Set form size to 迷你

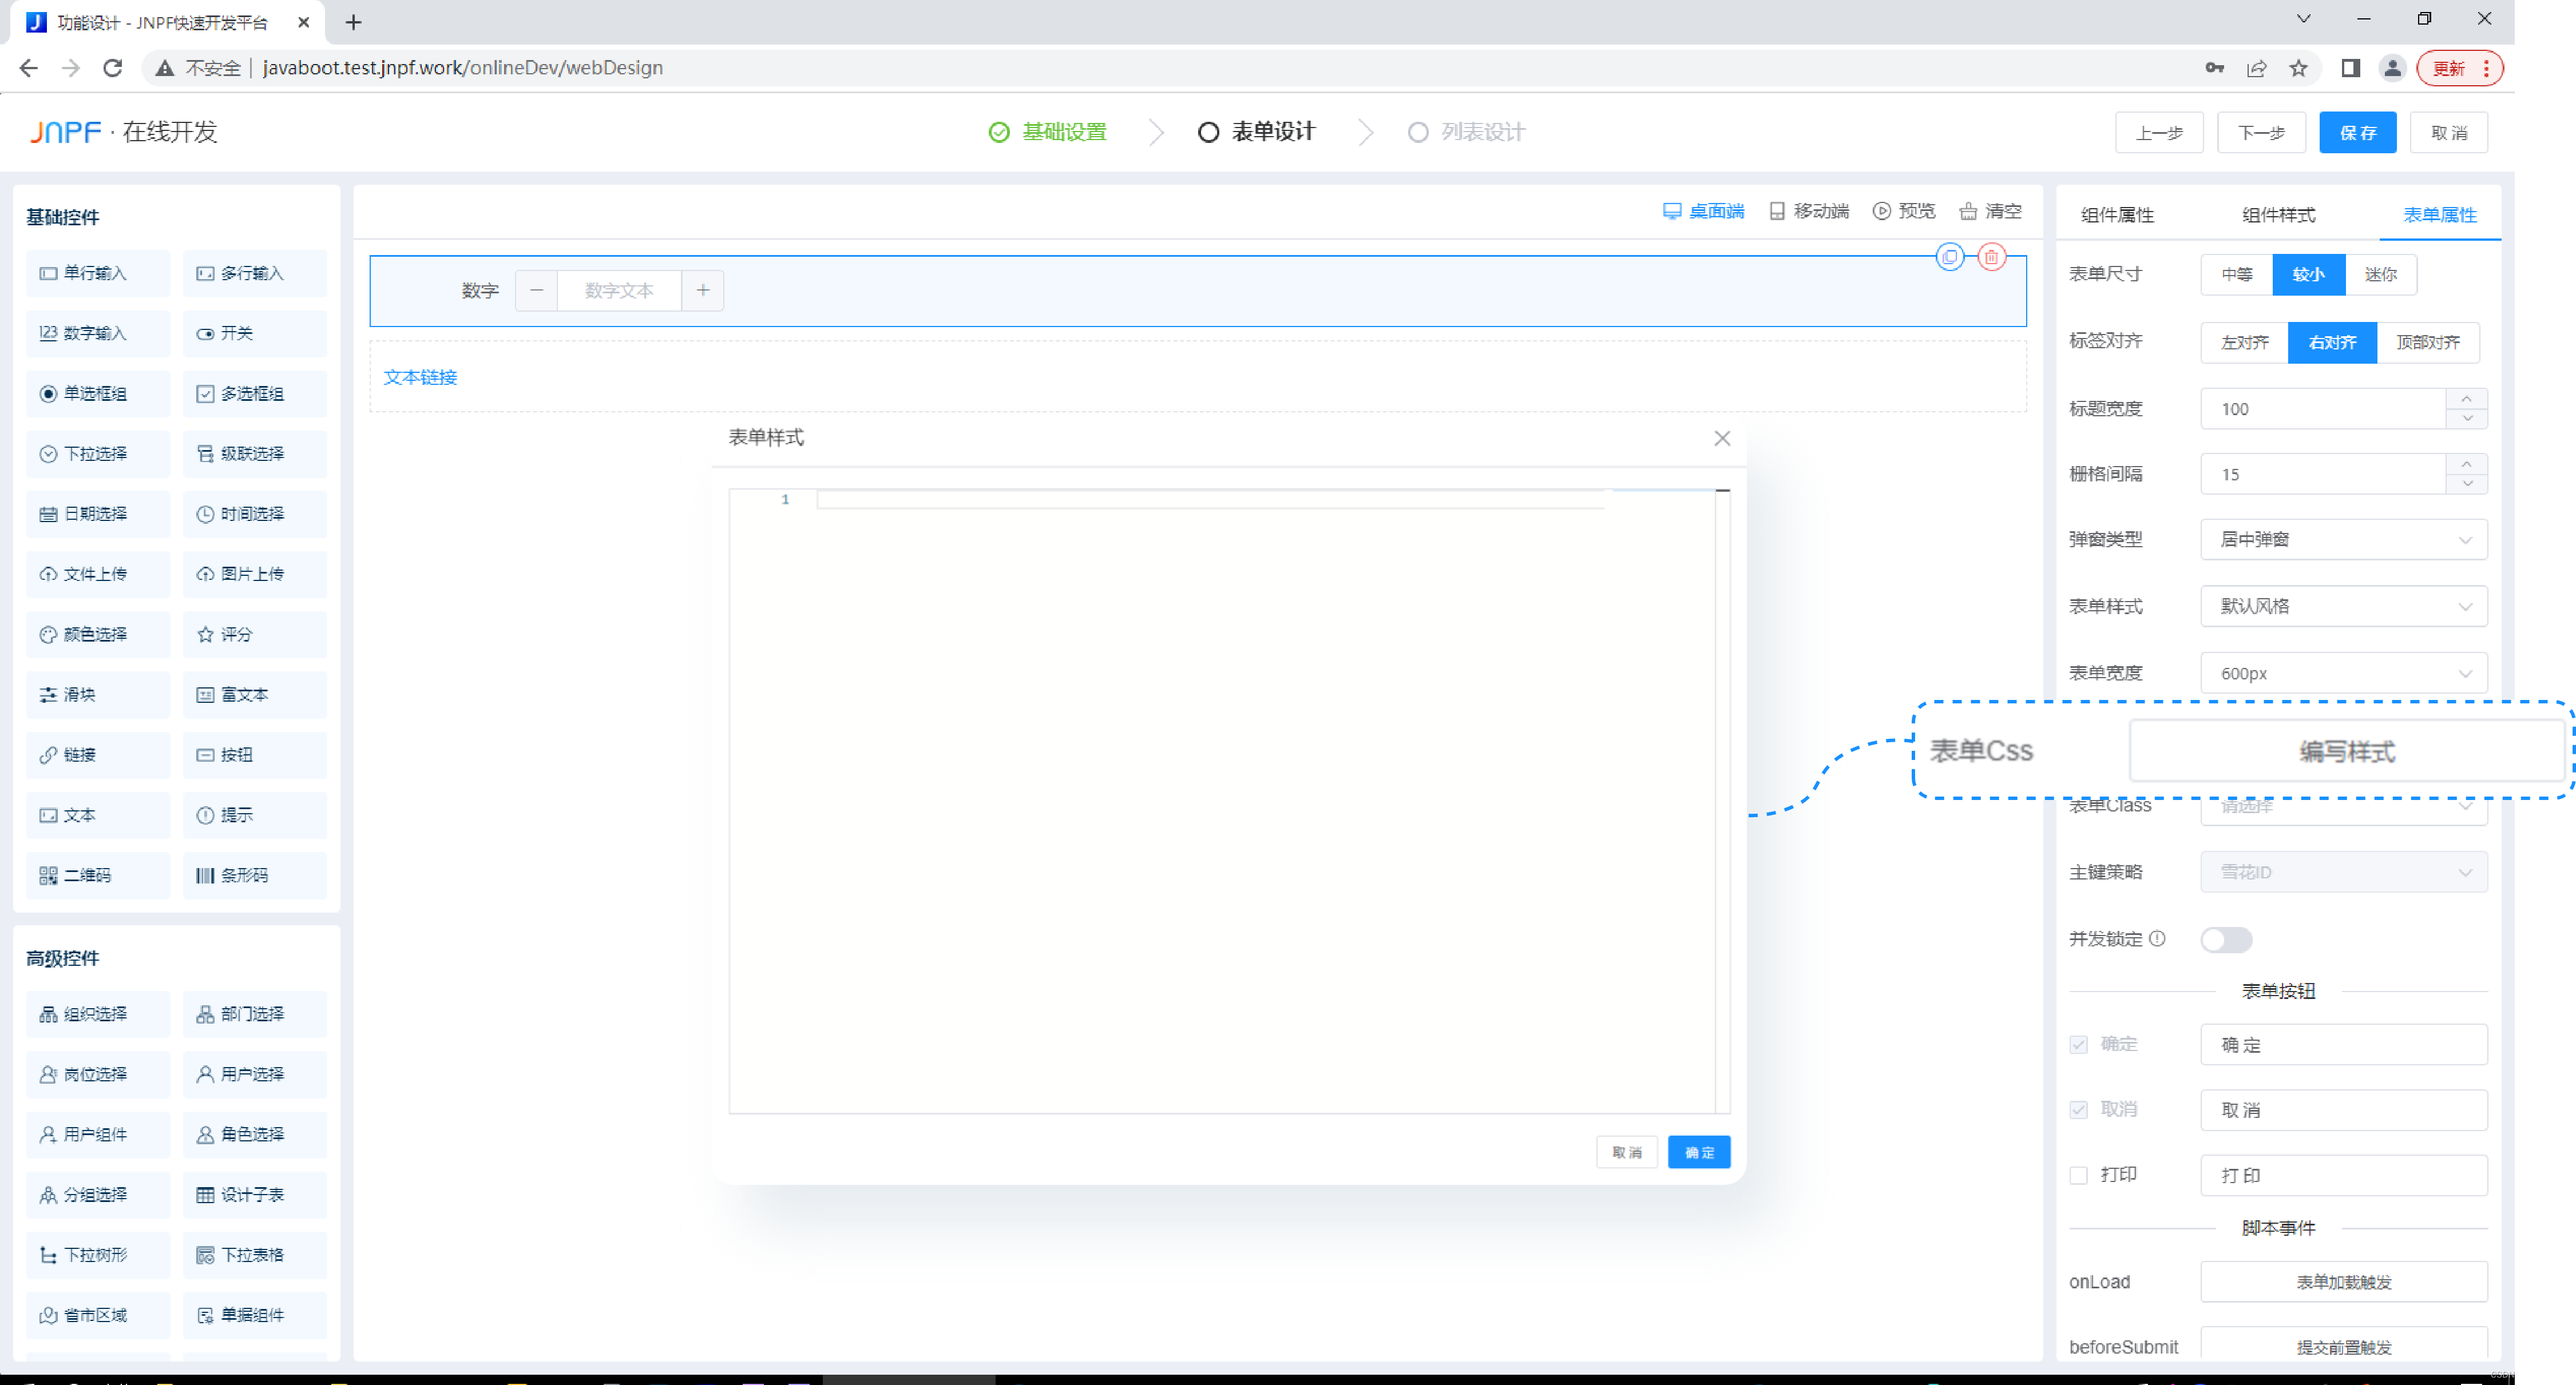point(2381,275)
